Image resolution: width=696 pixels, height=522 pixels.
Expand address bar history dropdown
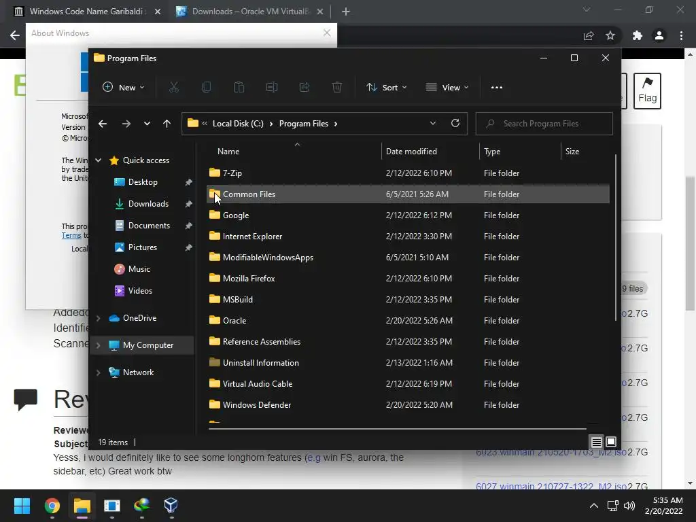(x=433, y=124)
